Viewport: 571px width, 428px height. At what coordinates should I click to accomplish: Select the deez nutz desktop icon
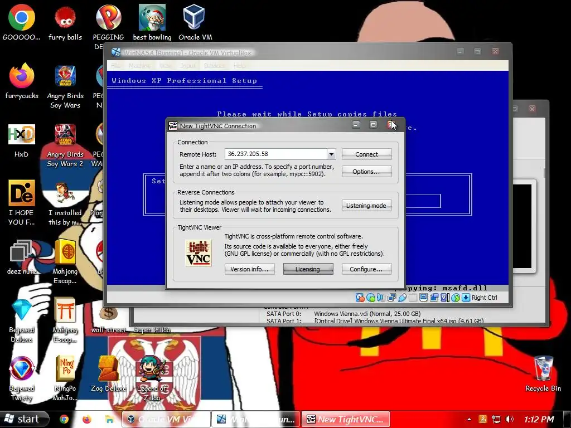[22, 257]
